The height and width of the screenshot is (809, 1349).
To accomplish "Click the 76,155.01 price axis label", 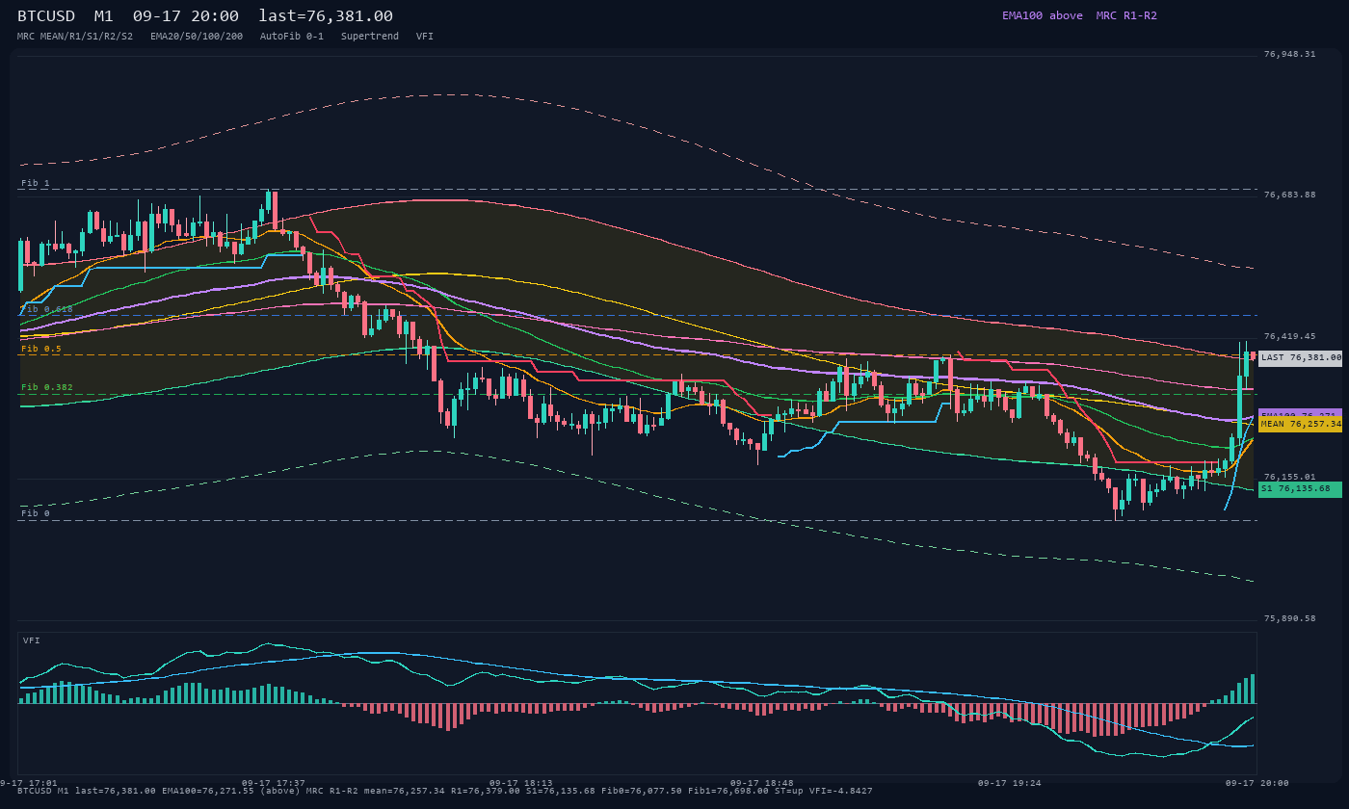I will point(1289,477).
